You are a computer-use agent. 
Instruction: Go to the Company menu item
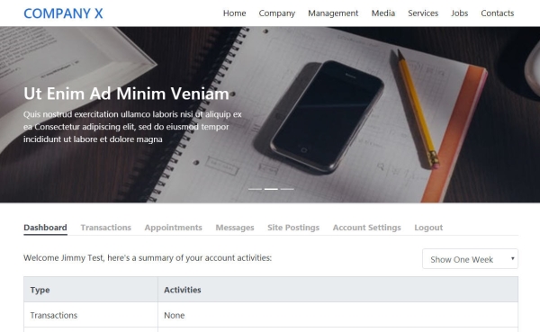[x=277, y=13]
